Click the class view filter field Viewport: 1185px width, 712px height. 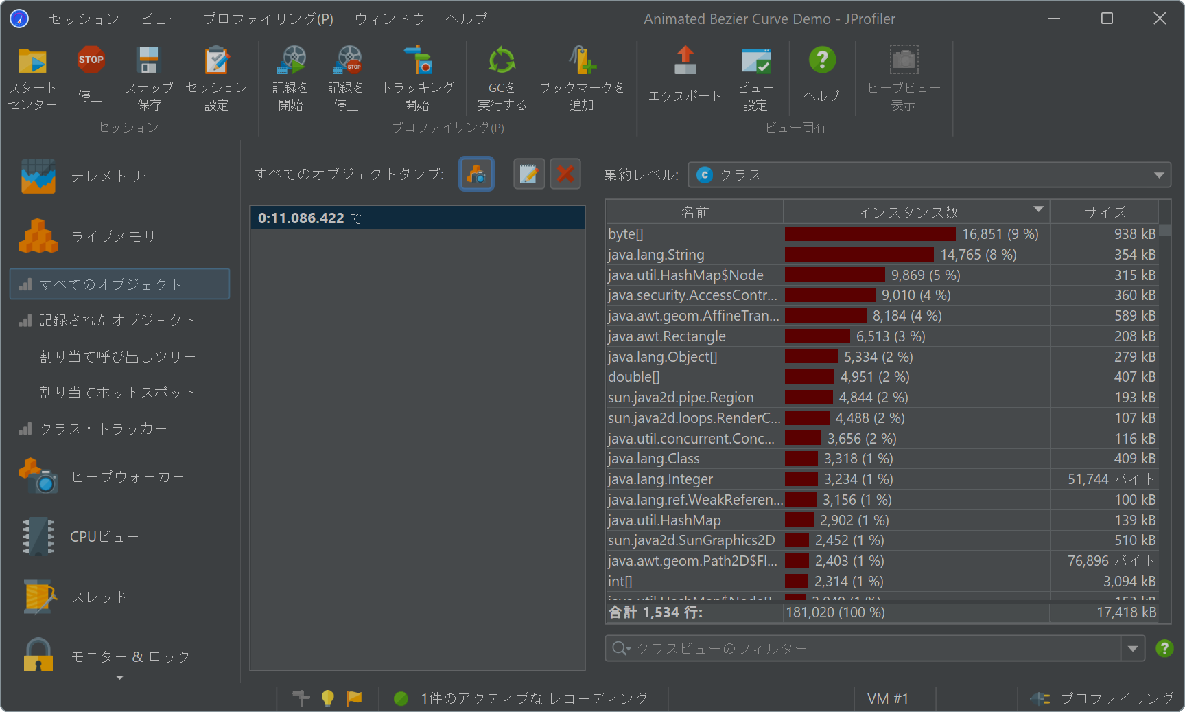point(863,648)
